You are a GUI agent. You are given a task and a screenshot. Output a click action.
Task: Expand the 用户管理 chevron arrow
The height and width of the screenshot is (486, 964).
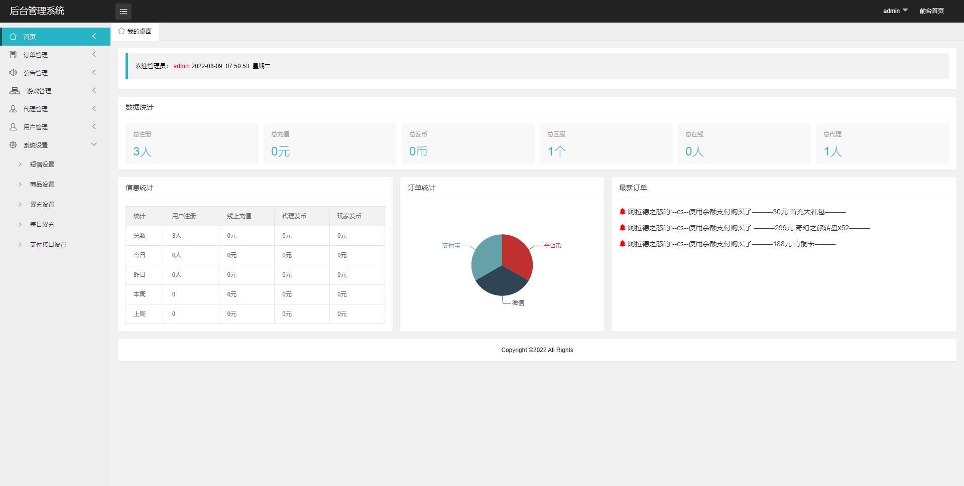pyautogui.click(x=94, y=126)
